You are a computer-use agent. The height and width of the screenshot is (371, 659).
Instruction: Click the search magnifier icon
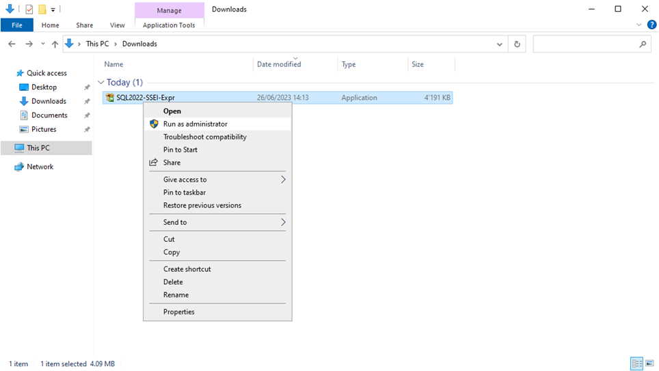tap(643, 44)
